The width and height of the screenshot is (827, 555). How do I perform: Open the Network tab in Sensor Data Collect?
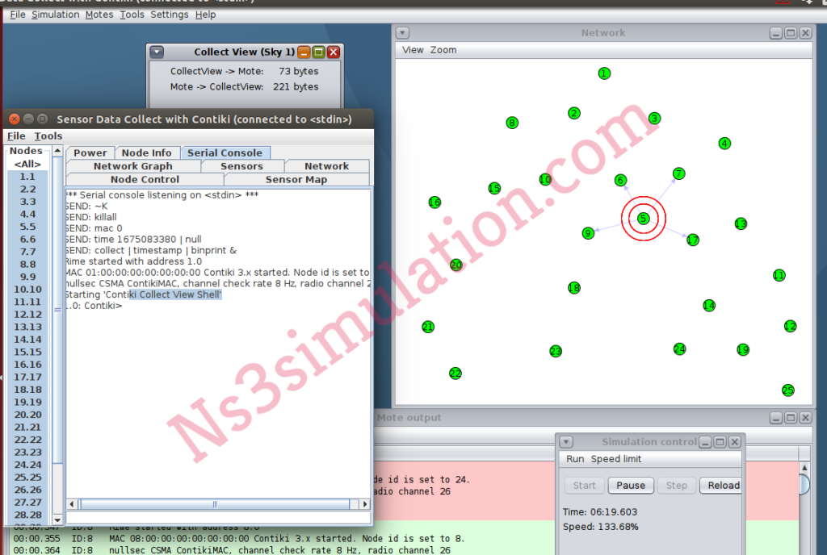327,166
